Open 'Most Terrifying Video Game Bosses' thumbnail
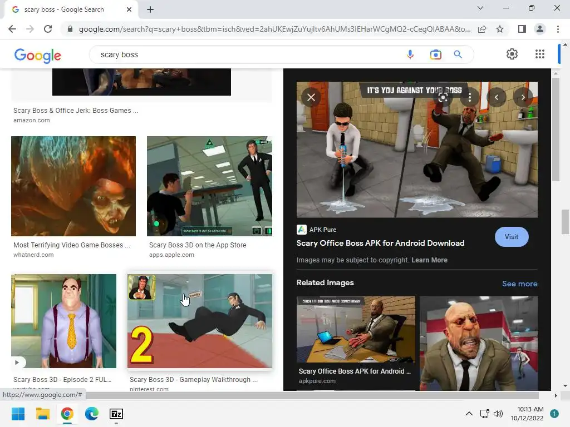 [73, 186]
